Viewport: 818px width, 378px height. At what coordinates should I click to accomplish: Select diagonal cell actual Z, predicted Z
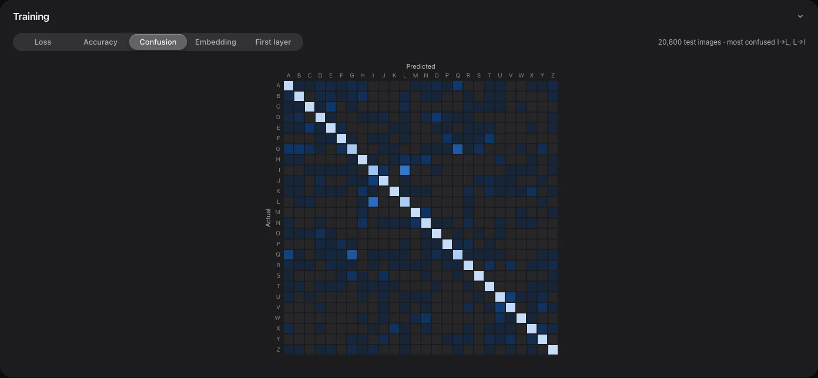tap(553, 350)
